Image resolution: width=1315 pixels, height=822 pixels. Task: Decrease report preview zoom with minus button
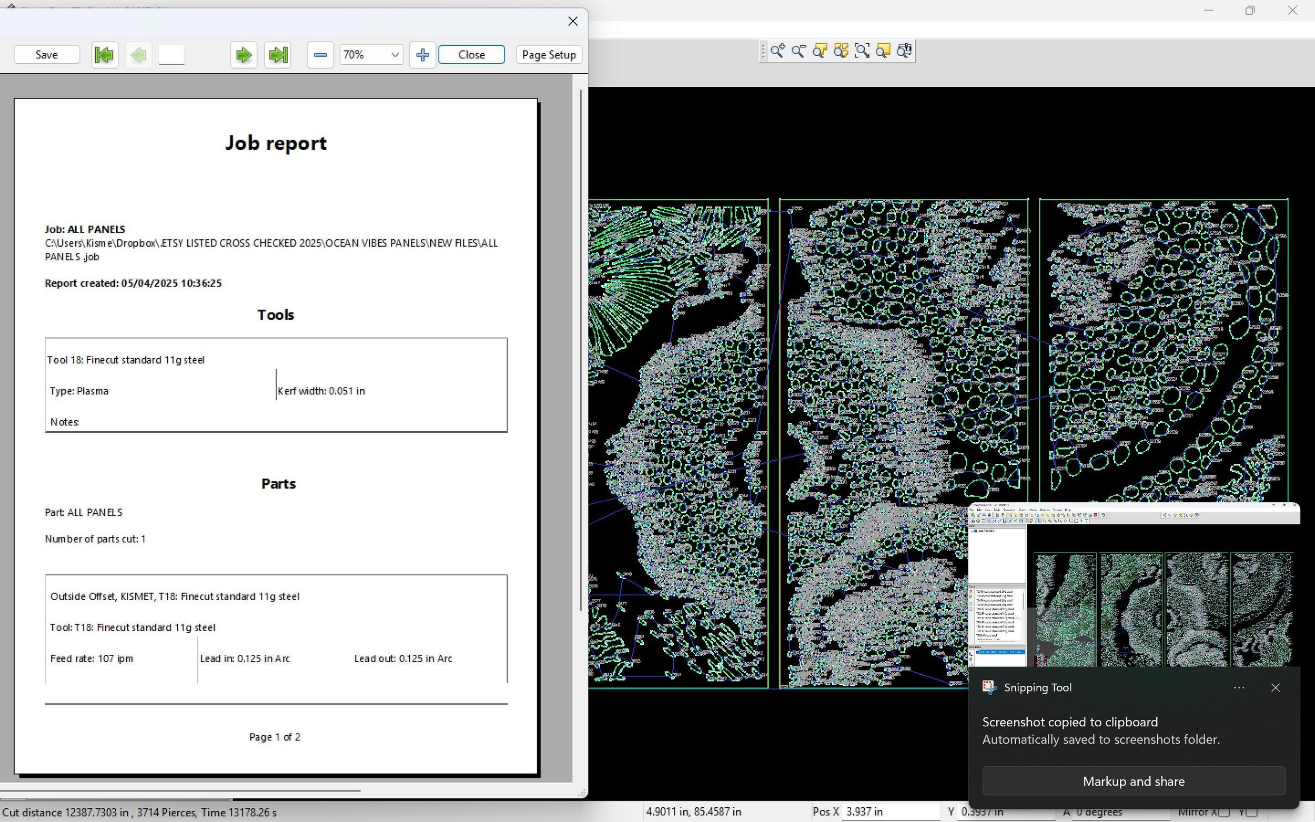coord(320,54)
